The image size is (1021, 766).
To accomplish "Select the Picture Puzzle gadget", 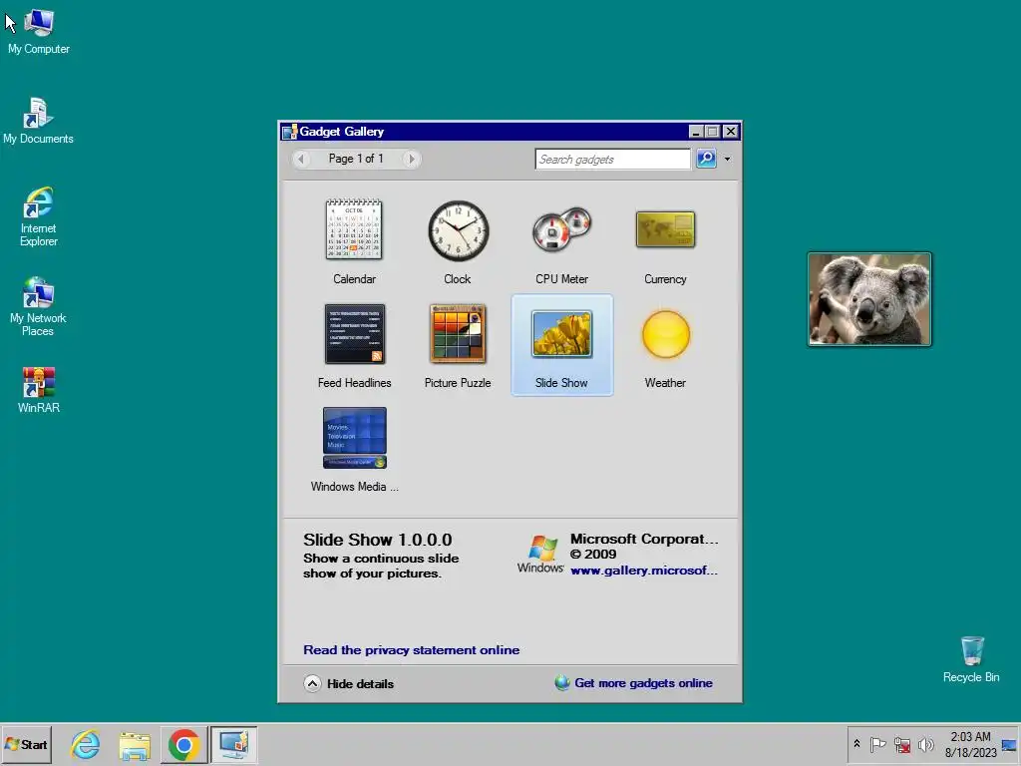I will click(x=458, y=345).
